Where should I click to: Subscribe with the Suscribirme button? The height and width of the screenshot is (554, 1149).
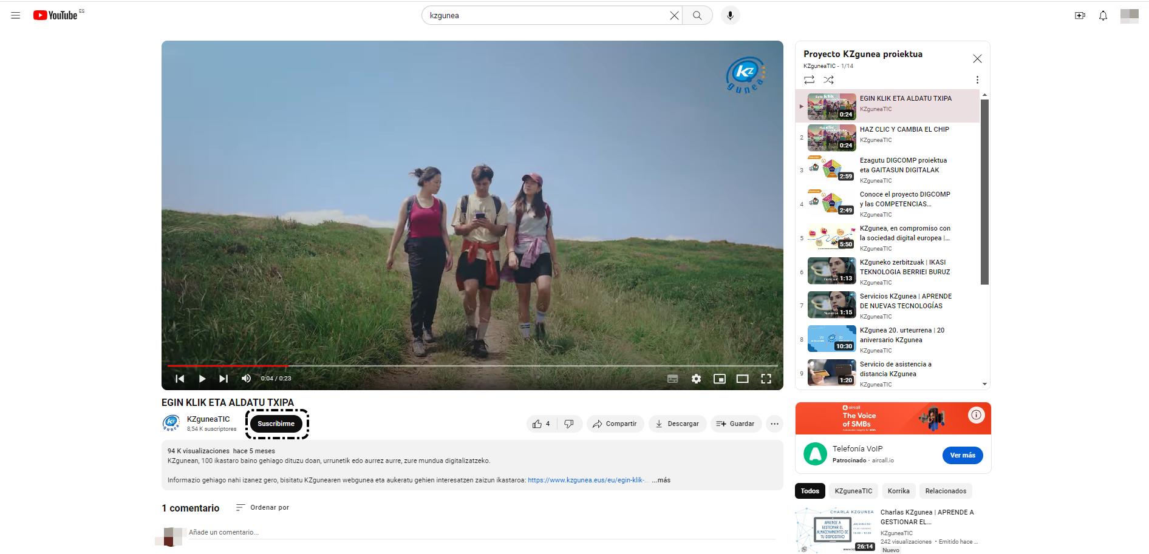point(276,424)
